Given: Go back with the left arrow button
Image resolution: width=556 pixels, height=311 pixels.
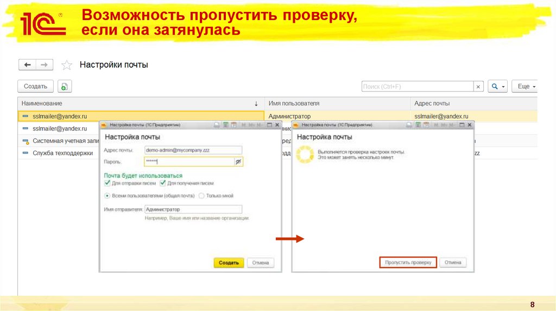Looking at the screenshot, I should pyautogui.click(x=27, y=65).
